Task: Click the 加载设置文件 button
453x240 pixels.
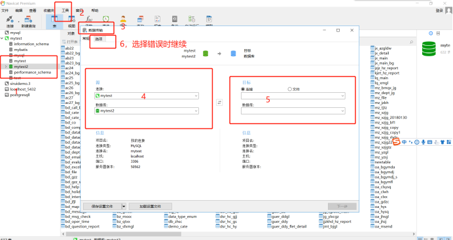Action: pos(150,206)
